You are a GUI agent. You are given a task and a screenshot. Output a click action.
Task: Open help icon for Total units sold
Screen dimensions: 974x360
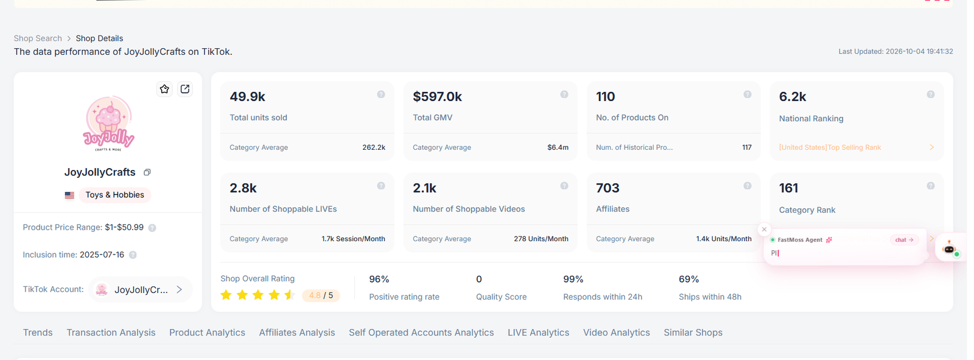(x=381, y=94)
